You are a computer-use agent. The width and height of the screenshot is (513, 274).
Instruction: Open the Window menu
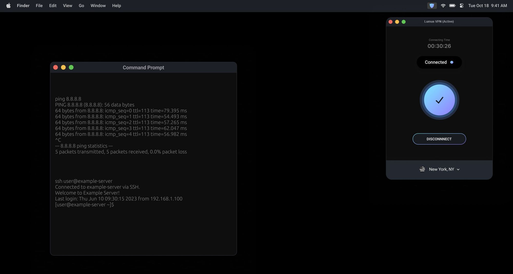pyautogui.click(x=98, y=6)
